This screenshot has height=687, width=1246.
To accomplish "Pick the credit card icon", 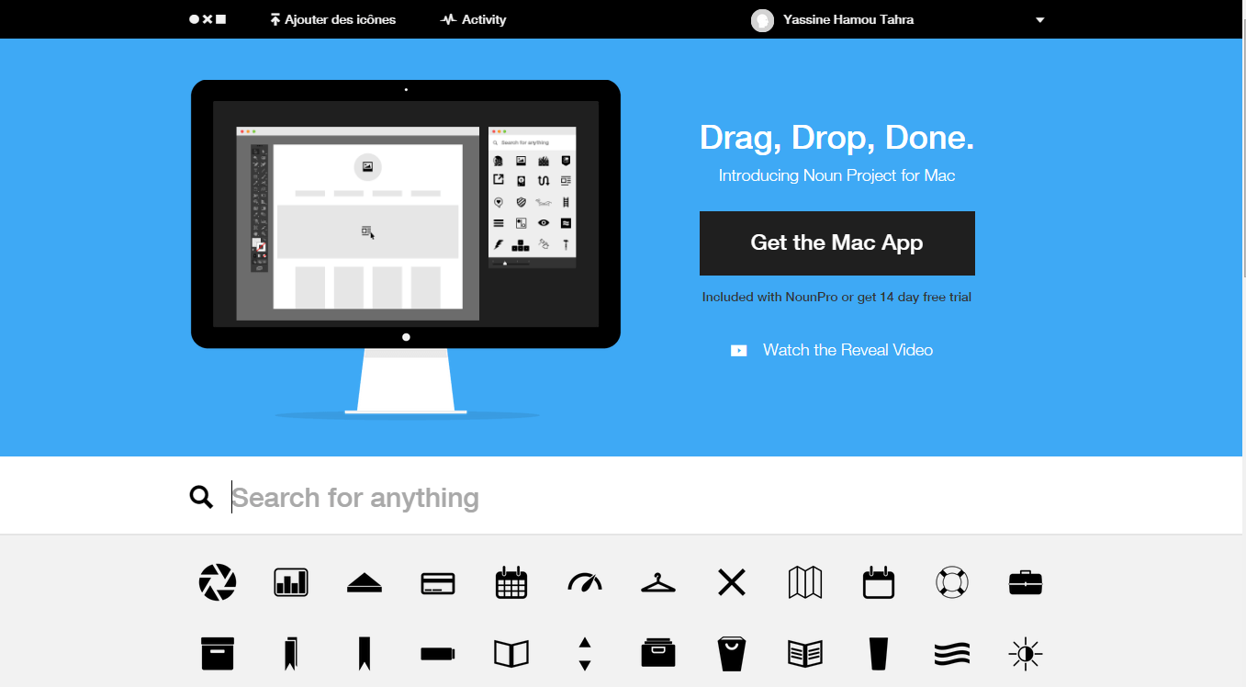I will [438, 583].
